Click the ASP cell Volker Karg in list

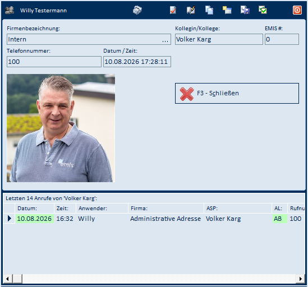click(238, 219)
